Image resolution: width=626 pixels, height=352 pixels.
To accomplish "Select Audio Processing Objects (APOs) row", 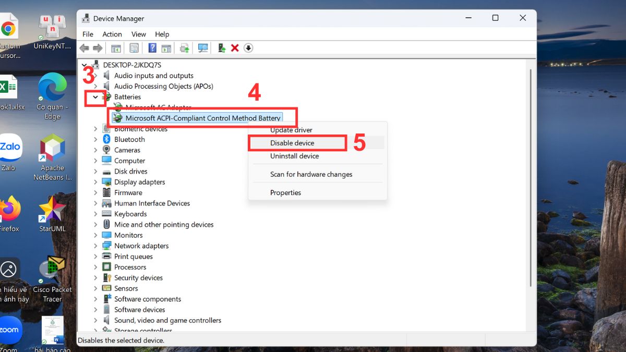I will [163, 86].
